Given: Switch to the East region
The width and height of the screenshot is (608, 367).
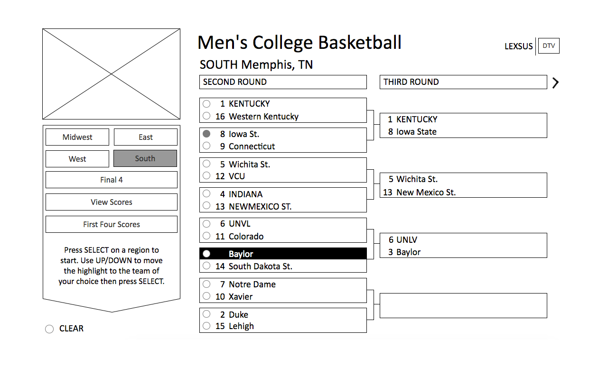Looking at the screenshot, I should pyautogui.click(x=146, y=137).
